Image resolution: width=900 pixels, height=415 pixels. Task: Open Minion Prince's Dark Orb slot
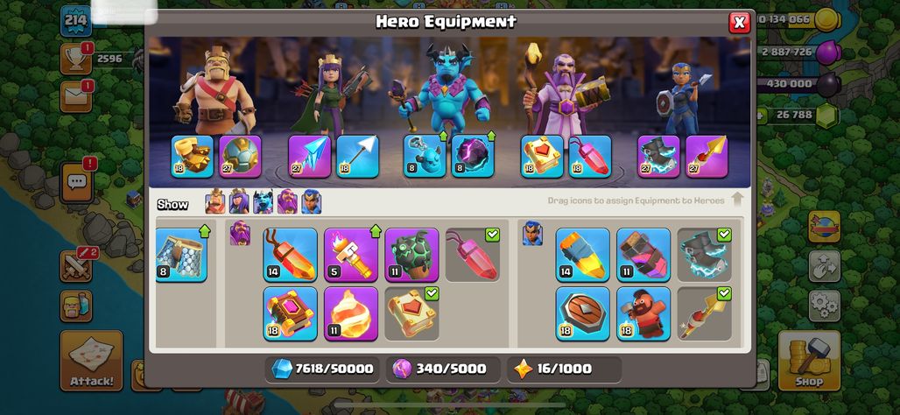click(x=473, y=156)
